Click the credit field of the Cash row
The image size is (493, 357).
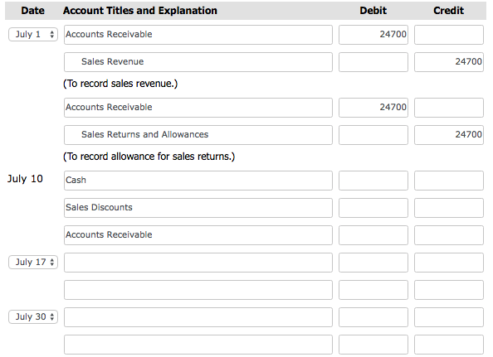pyautogui.click(x=449, y=181)
